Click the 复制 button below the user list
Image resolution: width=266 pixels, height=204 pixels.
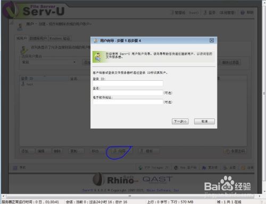tap(76, 151)
